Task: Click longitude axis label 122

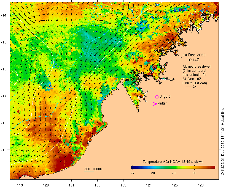Action: pos(98,185)
